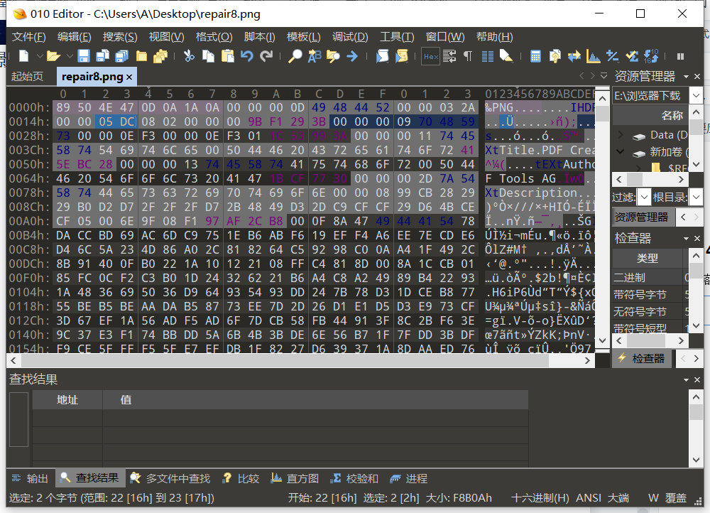Open the 比较 bottom tab

(x=241, y=479)
